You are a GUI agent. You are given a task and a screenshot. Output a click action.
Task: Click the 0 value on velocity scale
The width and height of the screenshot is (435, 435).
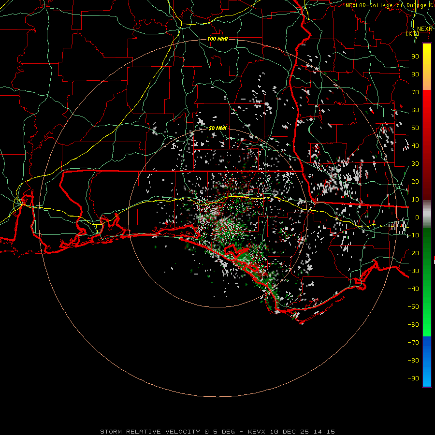click(x=417, y=217)
